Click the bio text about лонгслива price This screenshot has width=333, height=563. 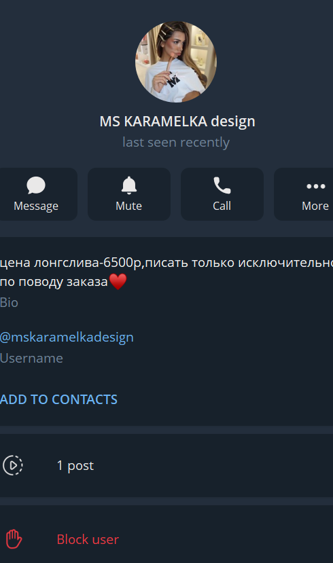click(x=166, y=272)
